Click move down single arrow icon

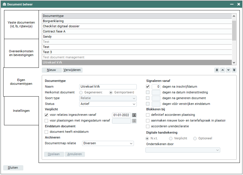click(228, 70)
